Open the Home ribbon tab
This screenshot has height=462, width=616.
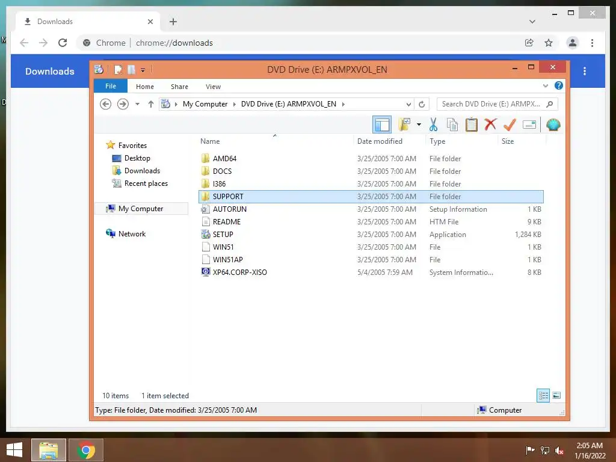click(145, 87)
